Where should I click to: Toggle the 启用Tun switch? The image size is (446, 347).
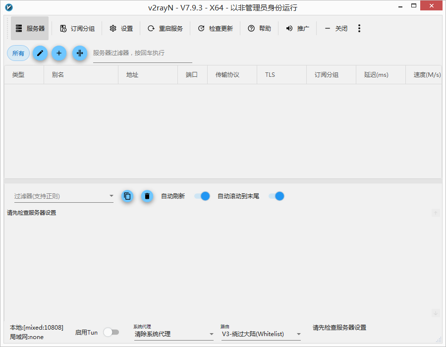(x=111, y=332)
